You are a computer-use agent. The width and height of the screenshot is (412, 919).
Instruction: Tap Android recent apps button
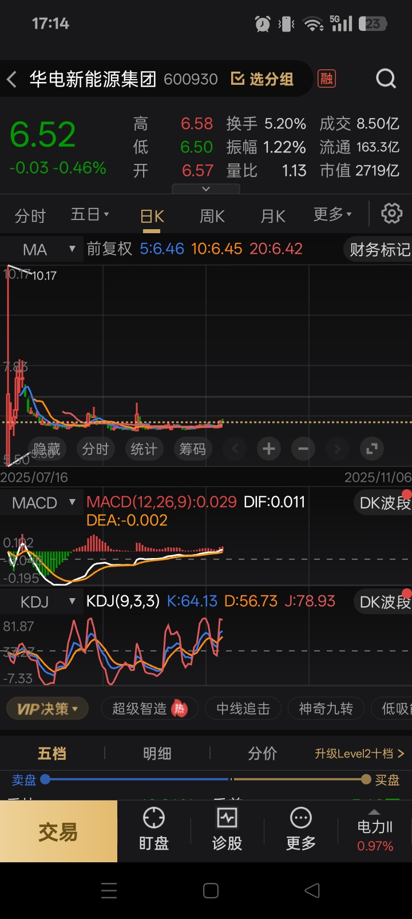point(109,890)
